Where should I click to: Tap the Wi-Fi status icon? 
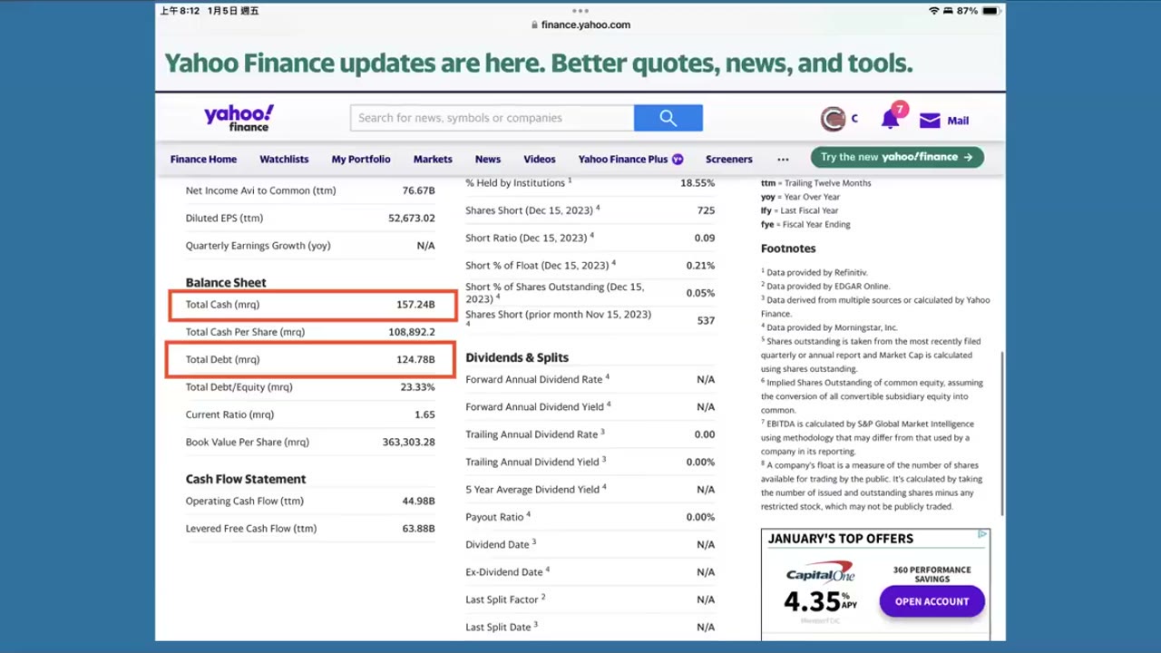934,11
